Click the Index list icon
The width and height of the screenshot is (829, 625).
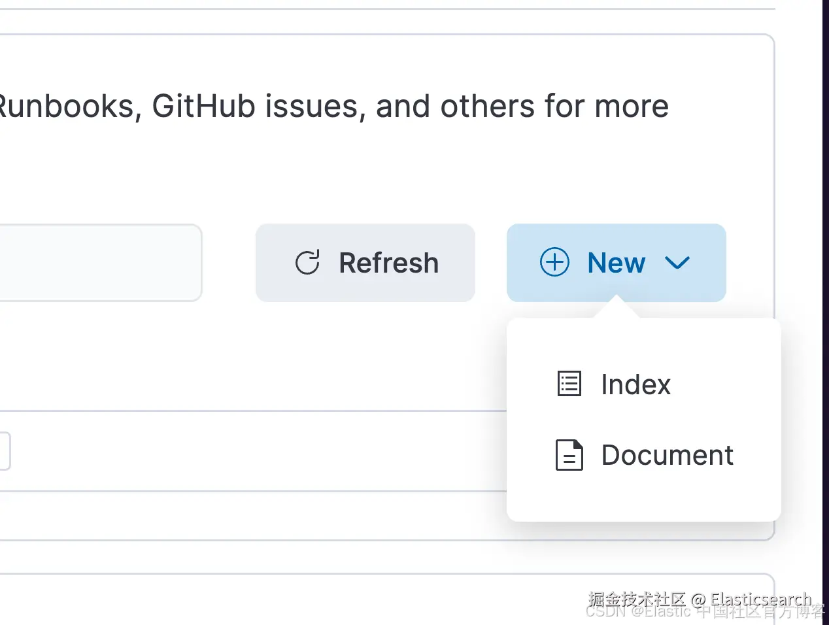coord(569,384)
